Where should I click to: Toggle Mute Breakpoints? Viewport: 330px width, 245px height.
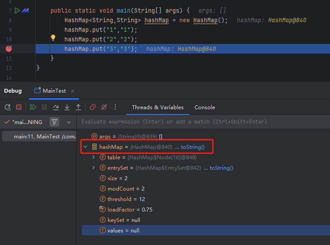pyautogui.click(x=104, y=107)
